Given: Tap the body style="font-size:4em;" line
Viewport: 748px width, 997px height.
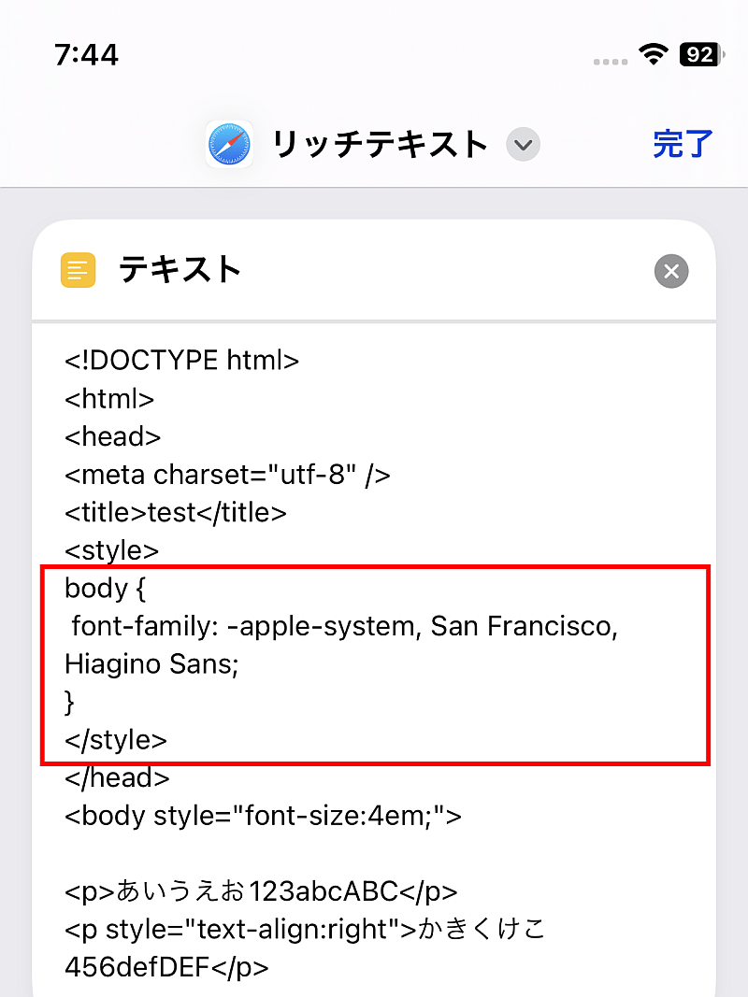Looking at the screenshot, I should 264,816.
